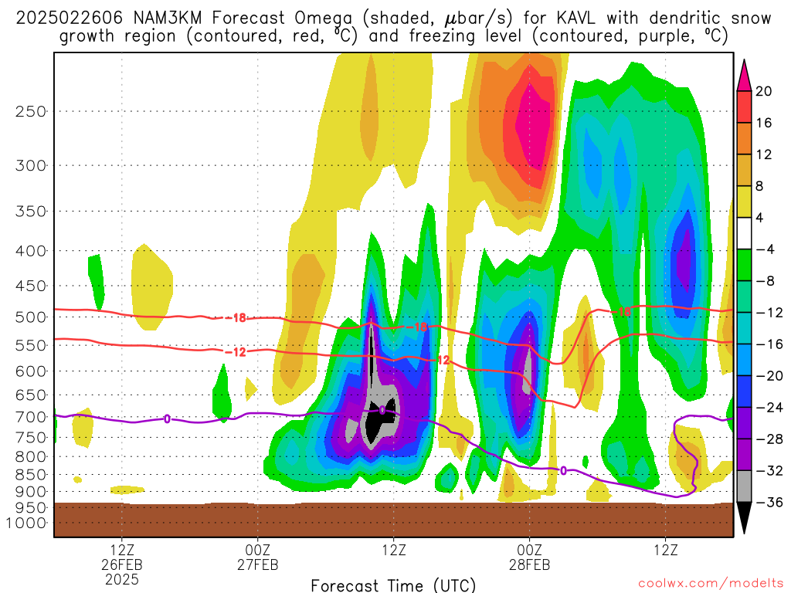
Task: Click the 500 pressure level label
Action: (x=31, y=317)
